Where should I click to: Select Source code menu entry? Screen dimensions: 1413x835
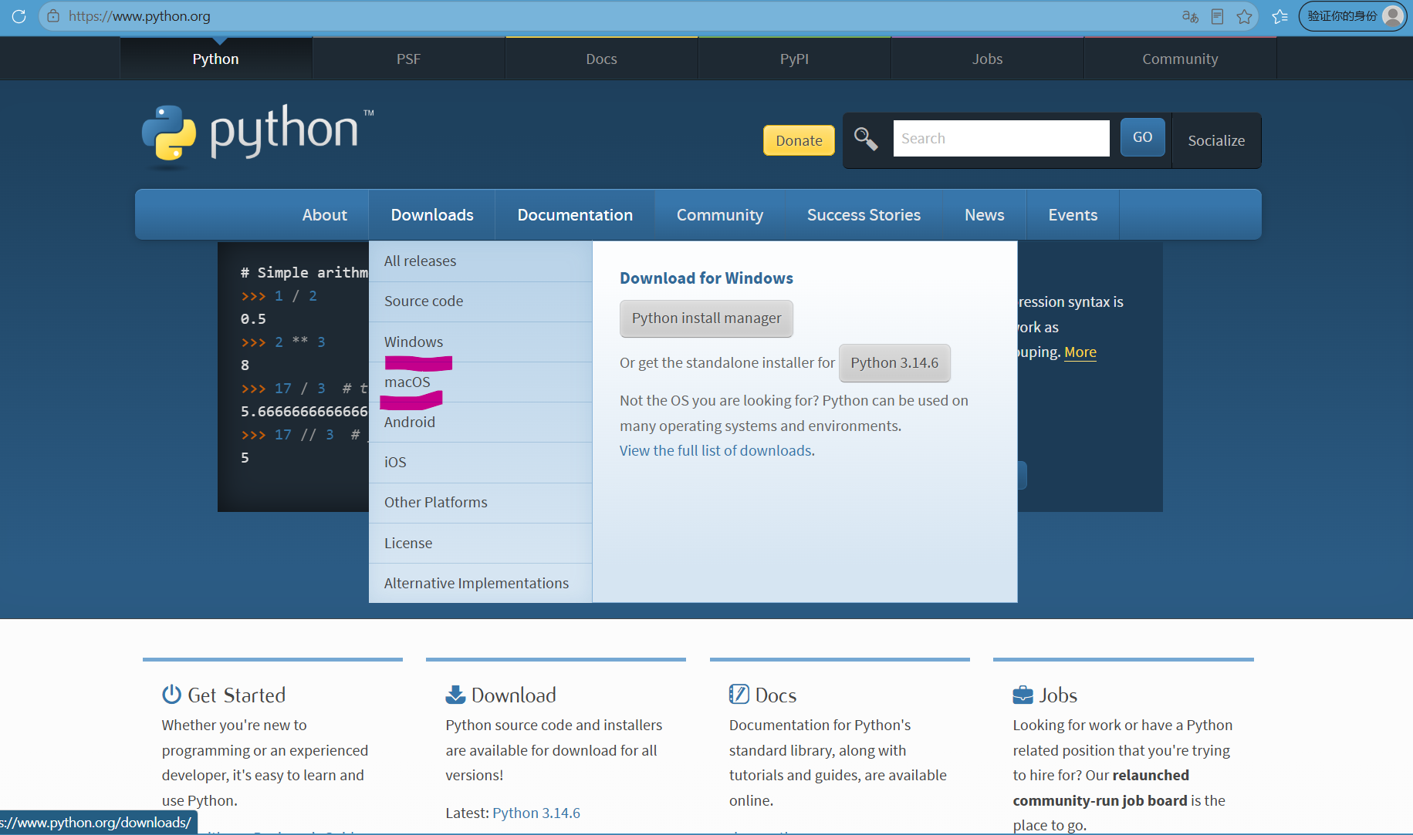point(480,301)
